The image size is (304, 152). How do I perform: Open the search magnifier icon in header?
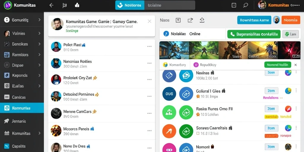click(246, 5)
